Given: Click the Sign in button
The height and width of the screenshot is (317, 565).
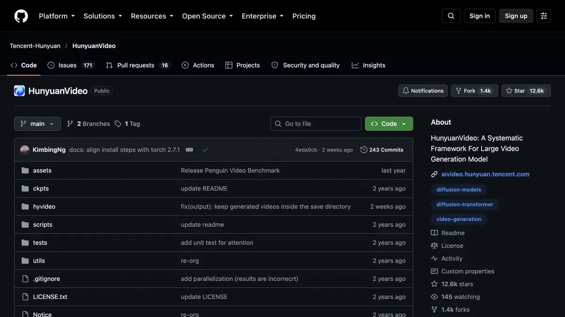Looking at the screenshot, I should [x=480, y=16].
